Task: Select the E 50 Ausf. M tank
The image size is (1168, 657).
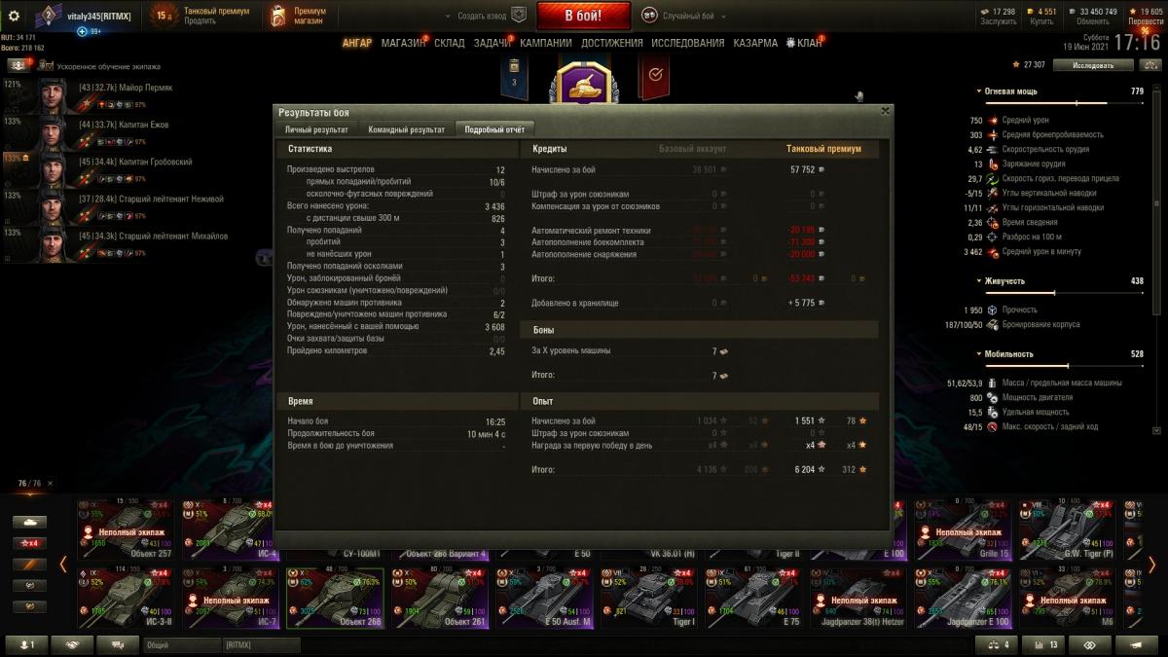Action: click(545, 598)
